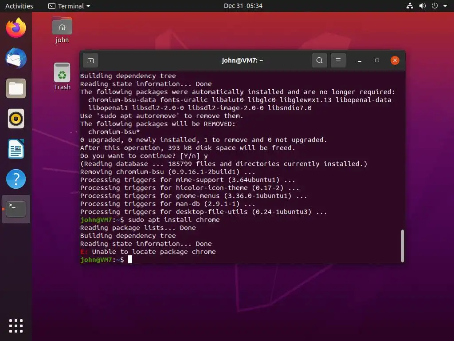The height and width of the screenshot is (341, 454).
Task: Open Thunderbird Mail from the dock
Action: point(16,58)
